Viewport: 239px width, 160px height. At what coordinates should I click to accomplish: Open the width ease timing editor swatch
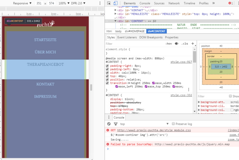[x=117, y=86]
